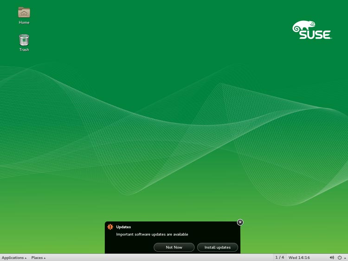Open the power icon in bottom panel
348x261 pixels.
[x=340, y=257]
